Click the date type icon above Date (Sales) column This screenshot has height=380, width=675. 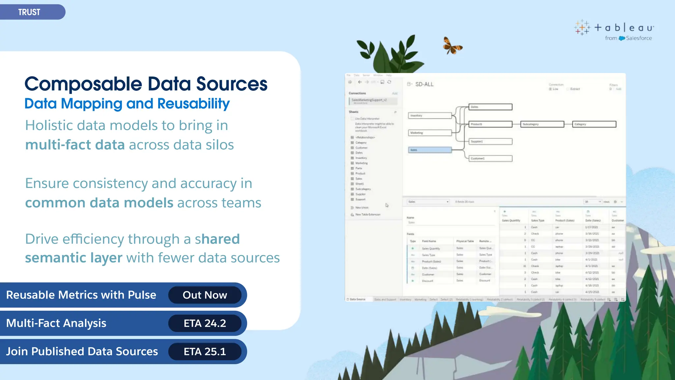pos(588,211)
